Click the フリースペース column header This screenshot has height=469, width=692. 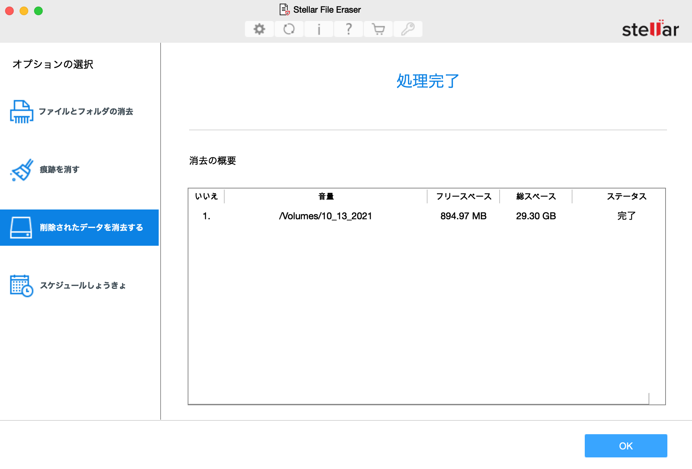[463, 196]
